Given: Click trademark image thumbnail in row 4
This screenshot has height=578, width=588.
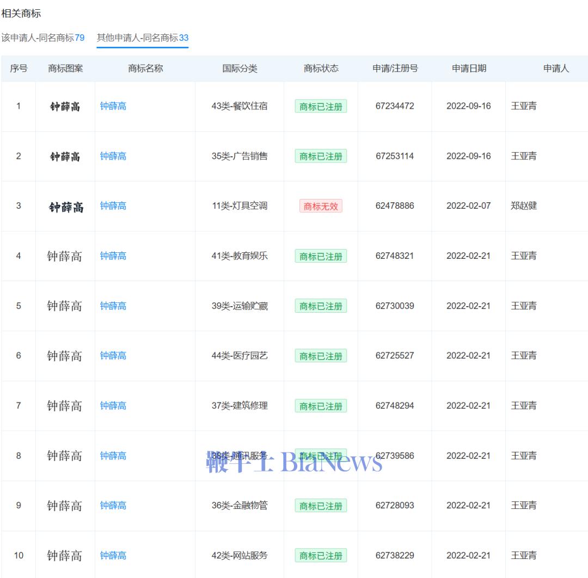Looking at the screenshot, I should point(64,256).
